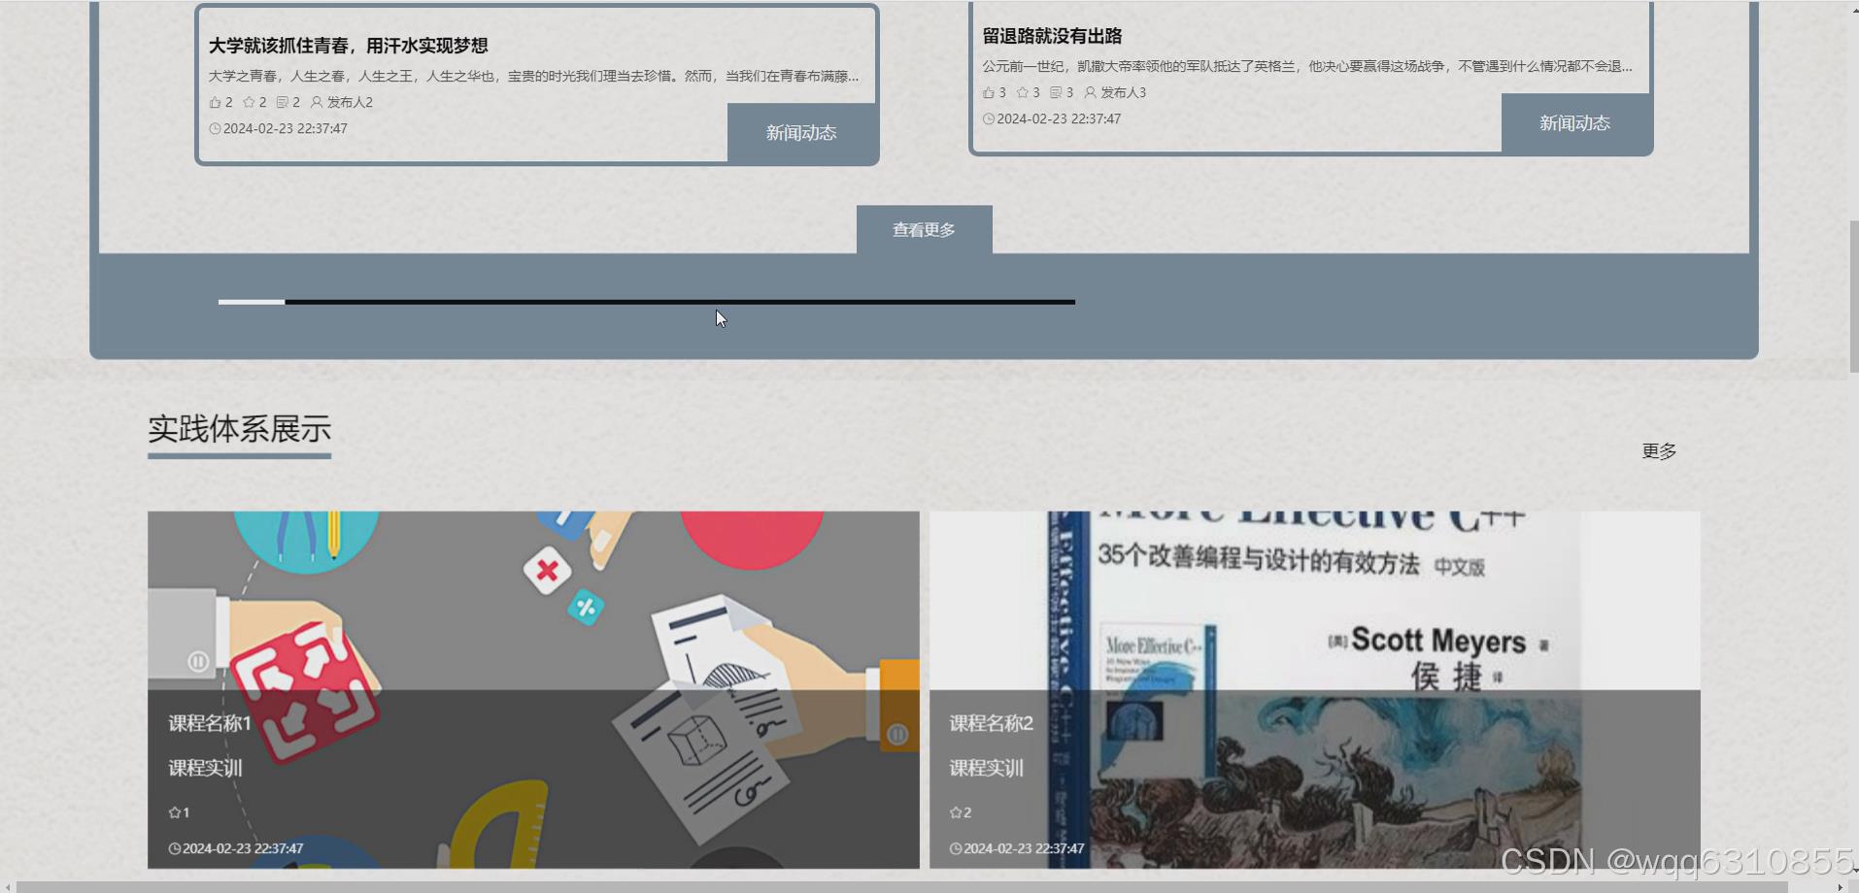
Task: Click the 查看更多 button
Action: pyautogui.click(x=924, y=230)
